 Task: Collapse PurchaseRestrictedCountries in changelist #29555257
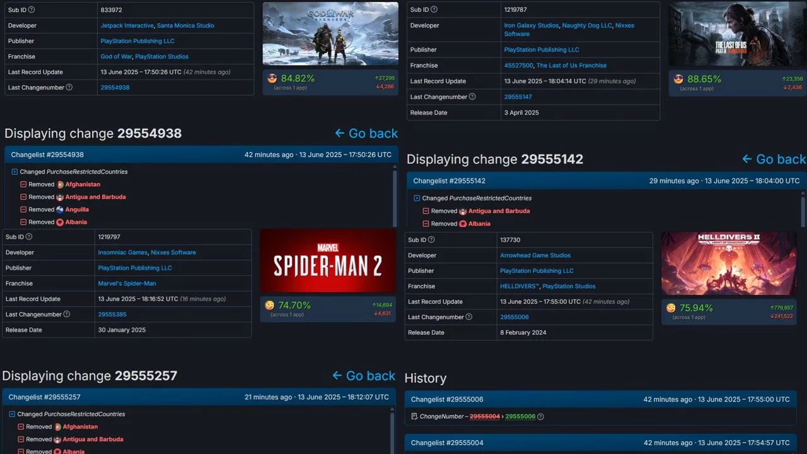point(12,414)
